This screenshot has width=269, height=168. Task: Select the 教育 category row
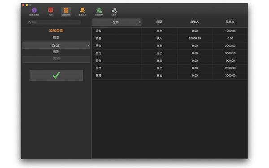[x=169, y=76]
